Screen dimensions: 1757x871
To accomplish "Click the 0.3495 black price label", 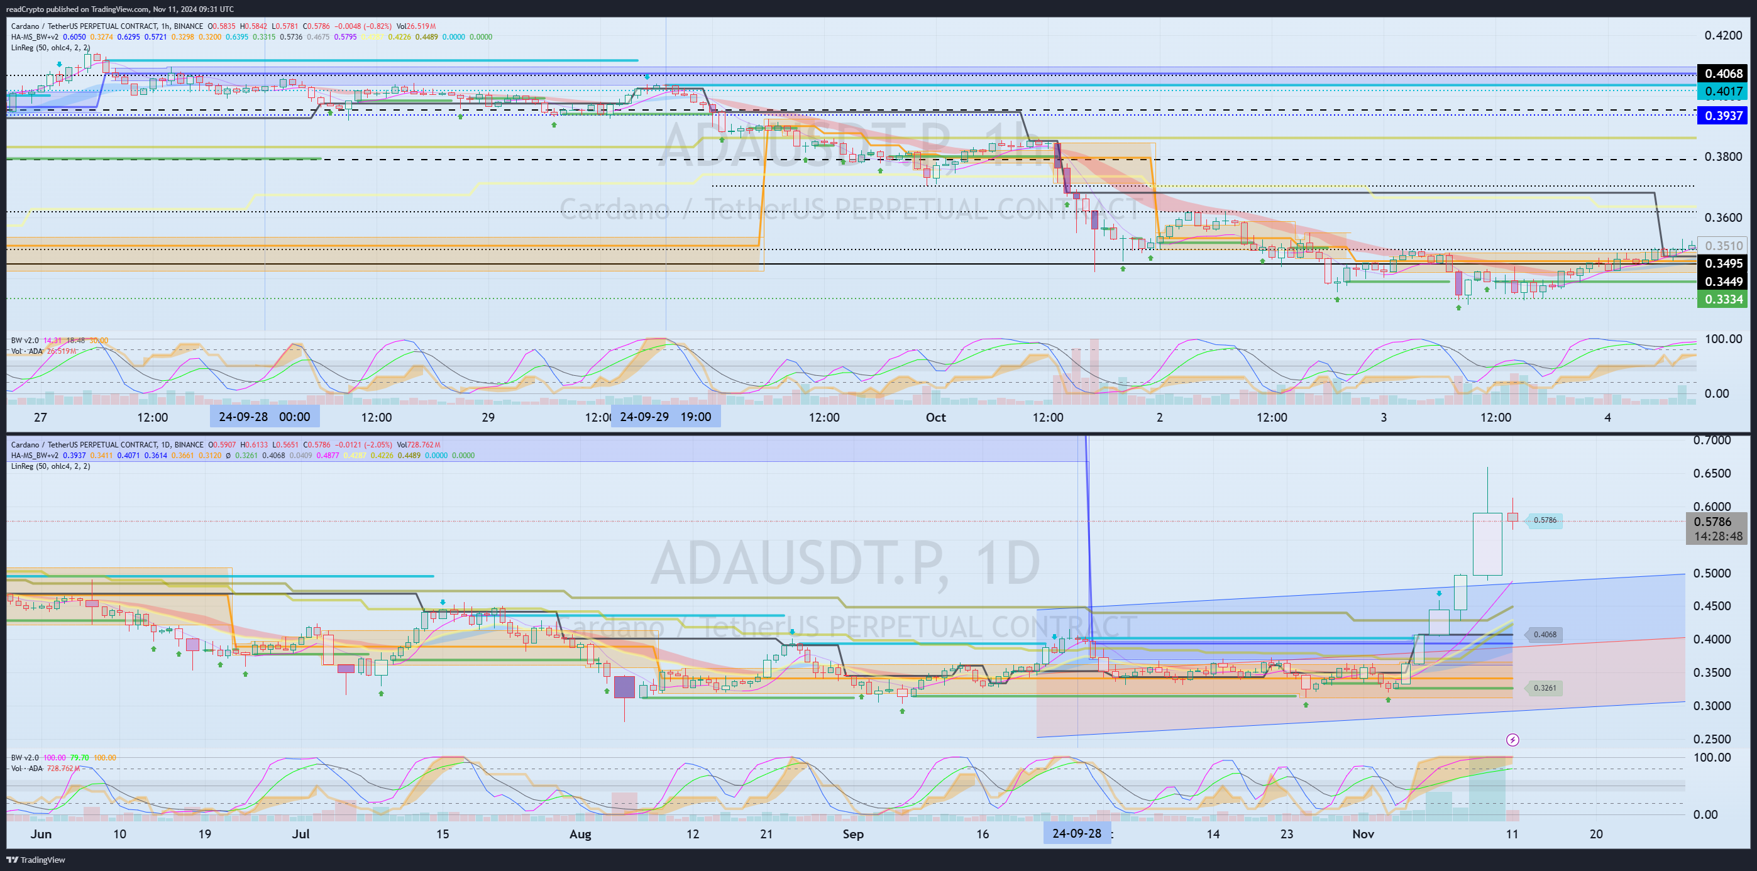I will [x=1723, y=263].
